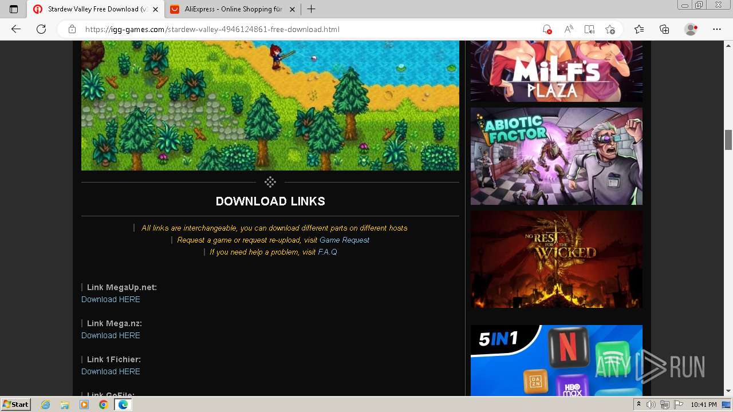Launch Internet Explorer from taskbar
733x412 pixels.
point(46,405)
